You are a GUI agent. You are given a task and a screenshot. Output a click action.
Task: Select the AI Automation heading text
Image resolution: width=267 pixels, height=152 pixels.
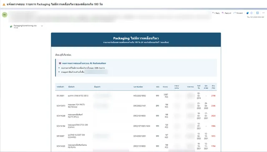[84, 63]
